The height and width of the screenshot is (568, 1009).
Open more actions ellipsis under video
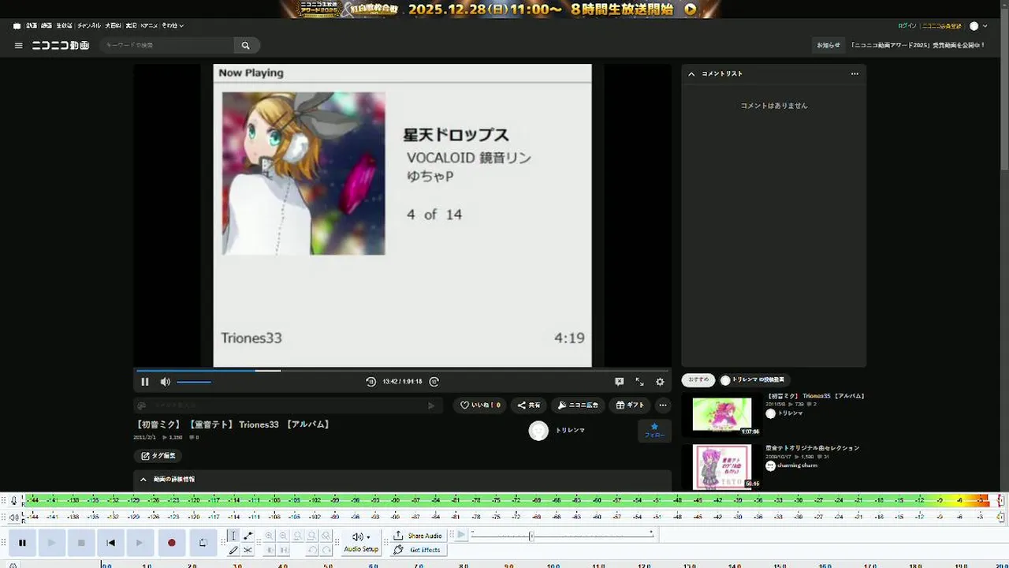pyautogui.click(x=663, y=405)
